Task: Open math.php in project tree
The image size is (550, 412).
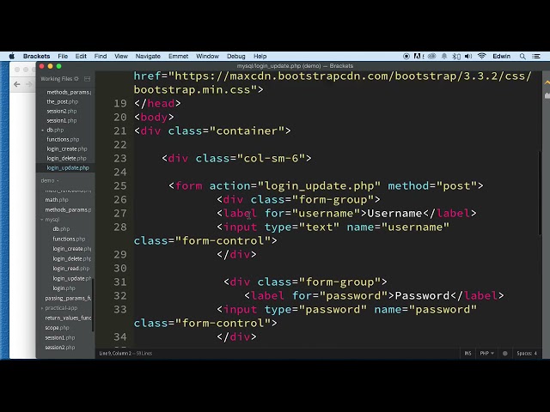Action: (x=57, y=200)
